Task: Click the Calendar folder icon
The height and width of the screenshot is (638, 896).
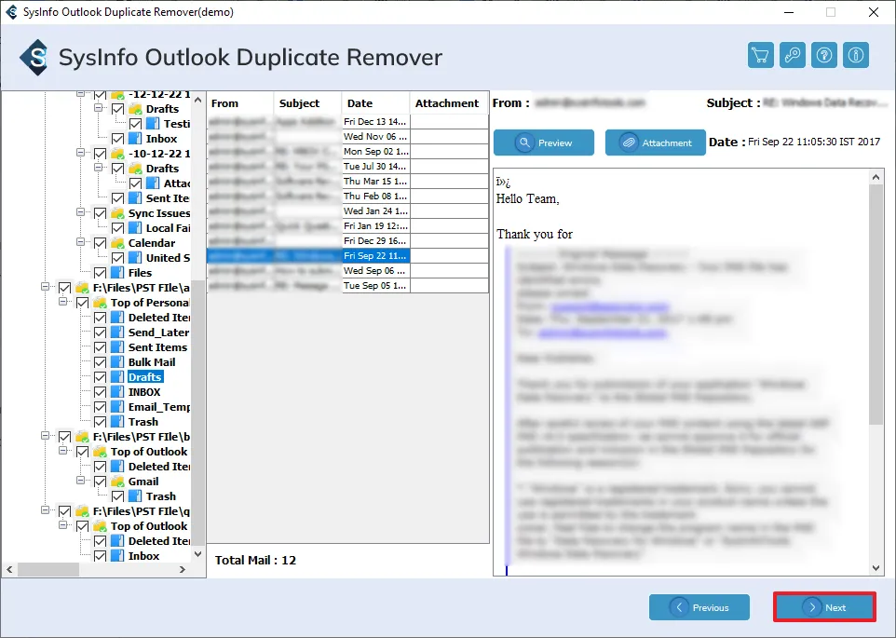Action: click(117, 243)
